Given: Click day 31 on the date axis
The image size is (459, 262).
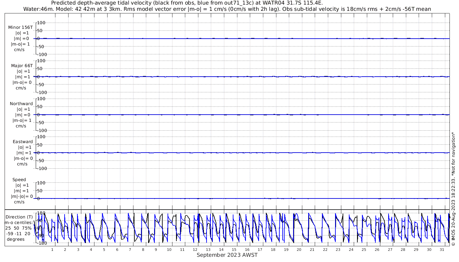Looking at the screenshot, I should pos(442,250).
